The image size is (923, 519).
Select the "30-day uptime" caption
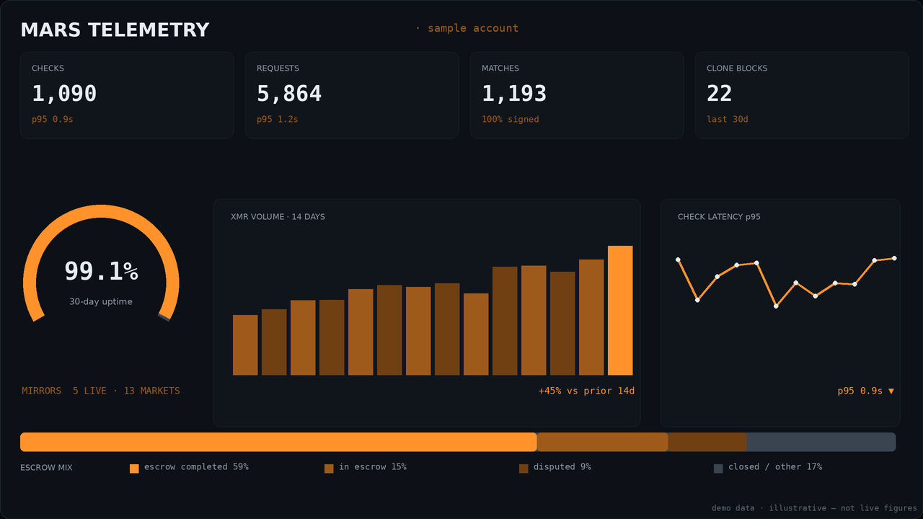pos(101,301)
